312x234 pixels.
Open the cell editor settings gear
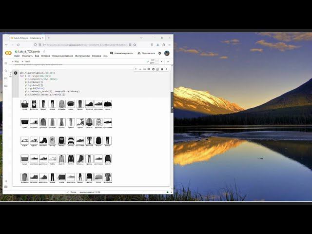pyautogui.click(x=153, y=69)
